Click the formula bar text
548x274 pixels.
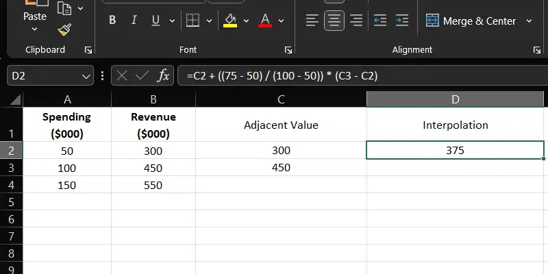click(x=282, y=76)
